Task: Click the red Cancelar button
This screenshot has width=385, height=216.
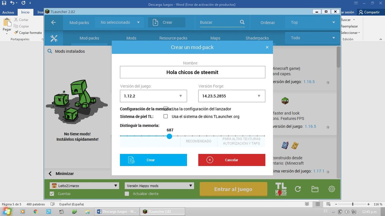Action: click(x=232, y=160)
